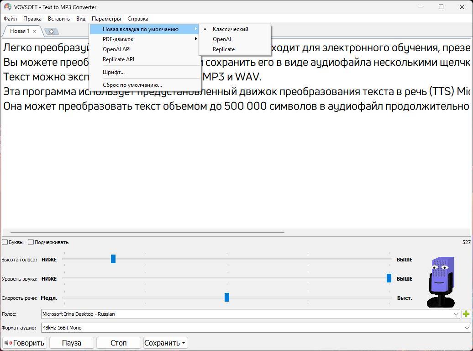Click the Скорость речи slider handle
473x351 pixels.
pyautogui.click(x=227, y=298)
